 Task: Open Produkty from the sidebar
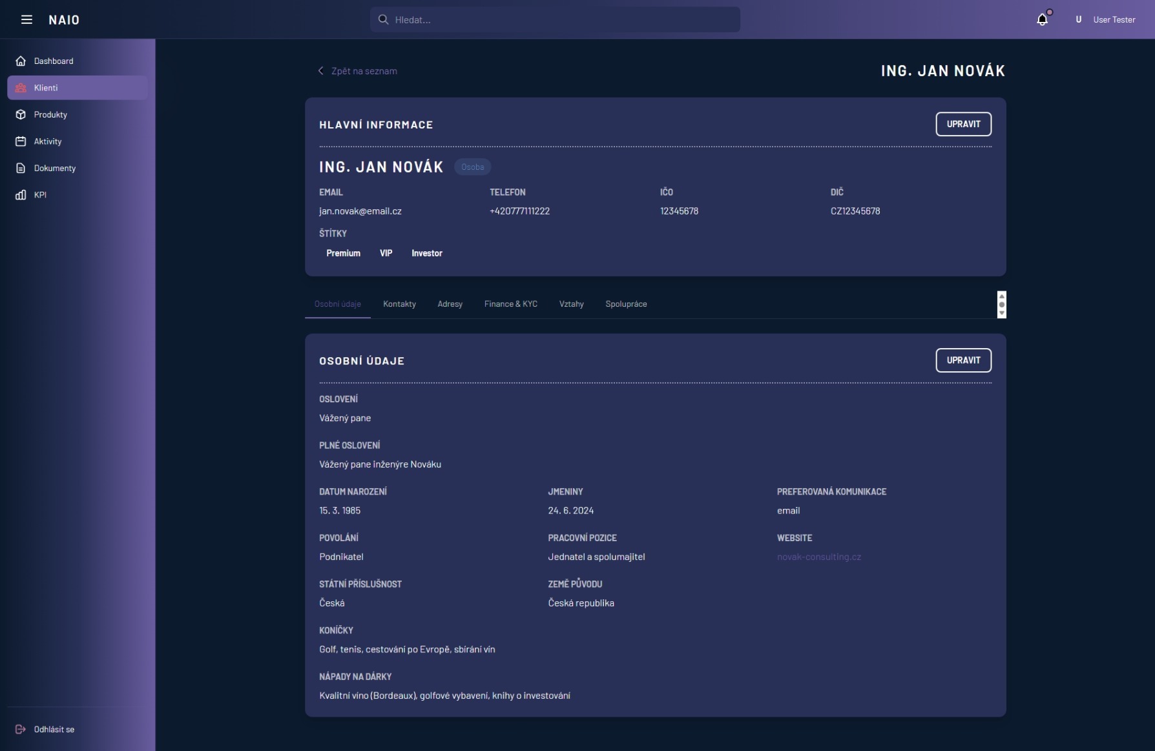click(x=50, y=114)
